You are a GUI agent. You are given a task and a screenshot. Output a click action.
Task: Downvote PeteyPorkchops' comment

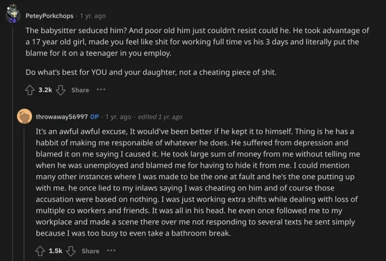[x=61, y=90]
